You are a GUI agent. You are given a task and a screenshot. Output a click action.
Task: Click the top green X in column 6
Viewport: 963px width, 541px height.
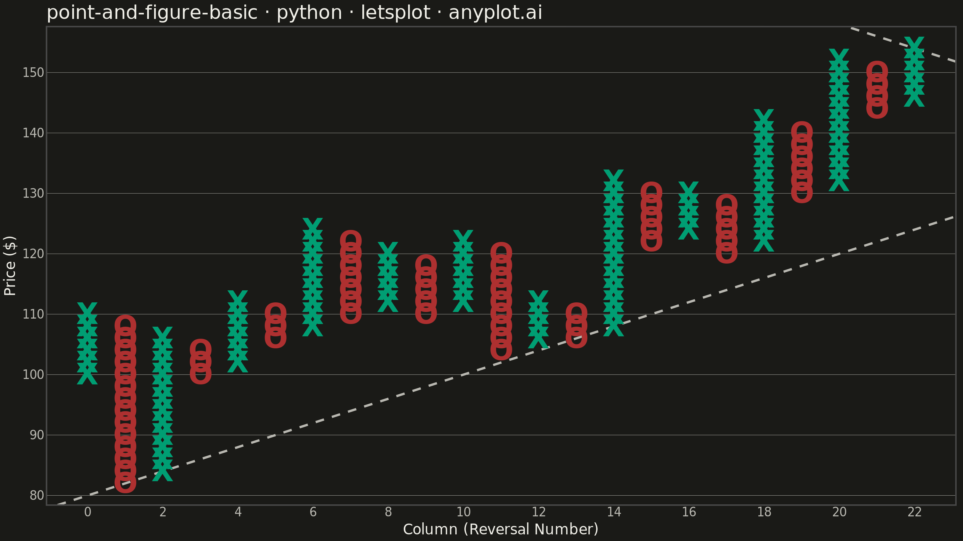point(313,228)
